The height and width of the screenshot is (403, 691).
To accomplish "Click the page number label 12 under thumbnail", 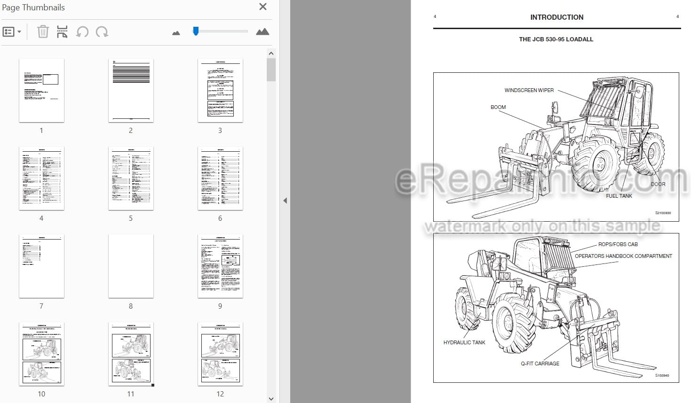I will 220,394.
